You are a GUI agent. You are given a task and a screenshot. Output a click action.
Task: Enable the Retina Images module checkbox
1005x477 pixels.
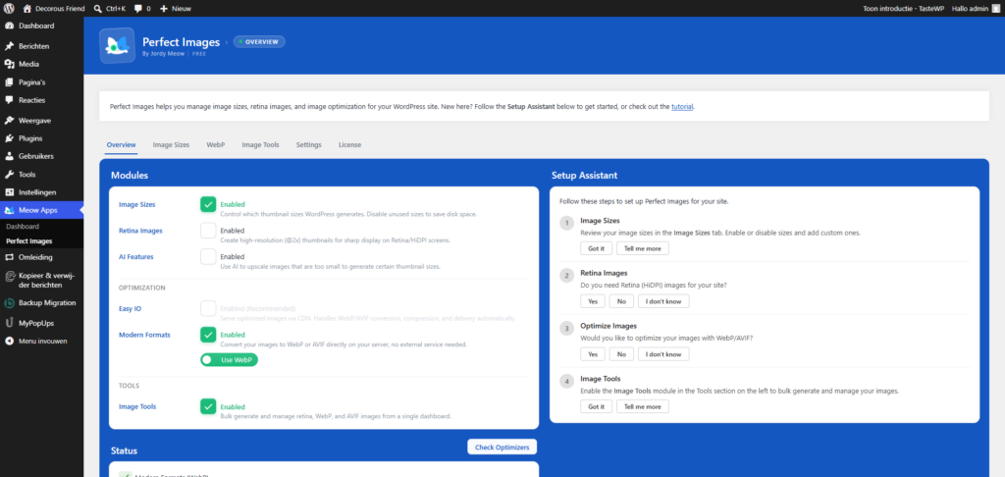pyautogui.click(x=208, y=231)
